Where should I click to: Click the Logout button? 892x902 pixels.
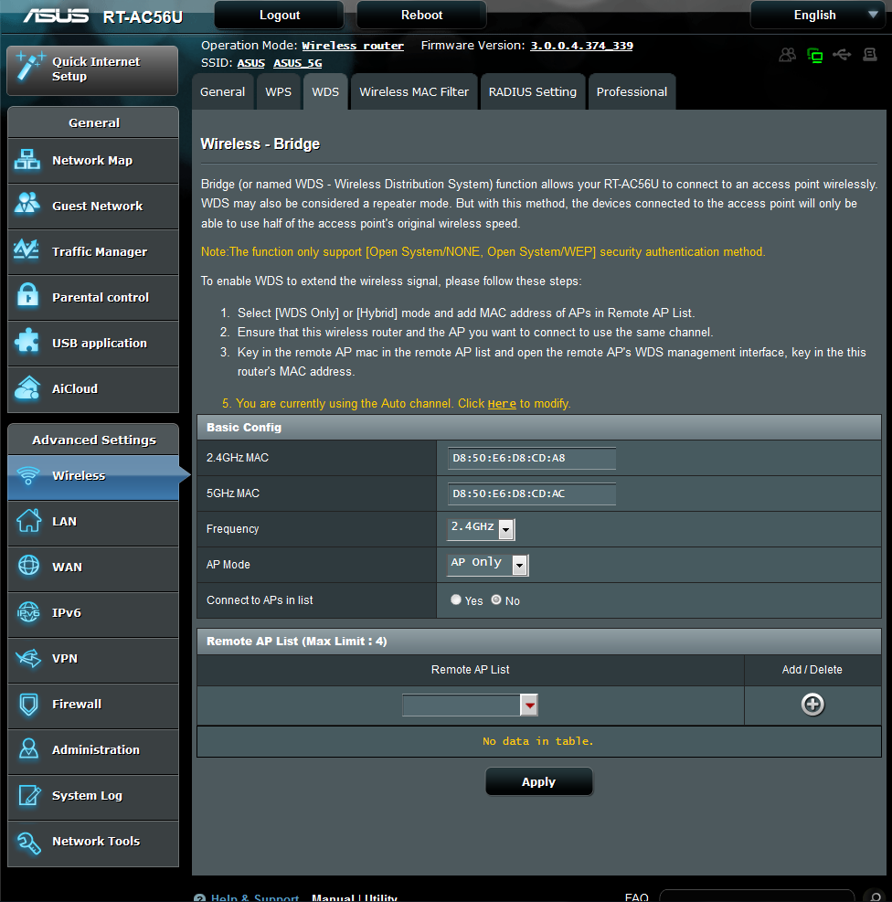(280, 15)
